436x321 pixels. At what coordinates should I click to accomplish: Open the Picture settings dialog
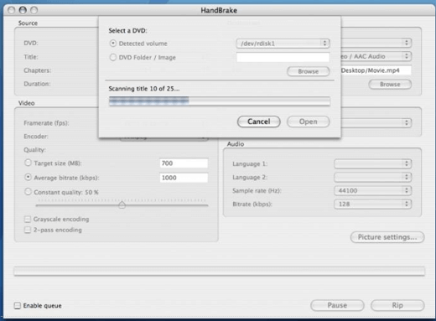pos(387,237)
